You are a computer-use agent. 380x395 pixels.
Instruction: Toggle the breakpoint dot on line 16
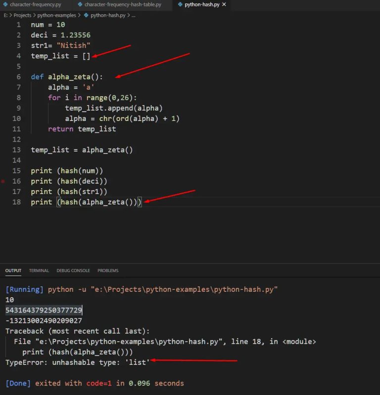tap(3, 182)
